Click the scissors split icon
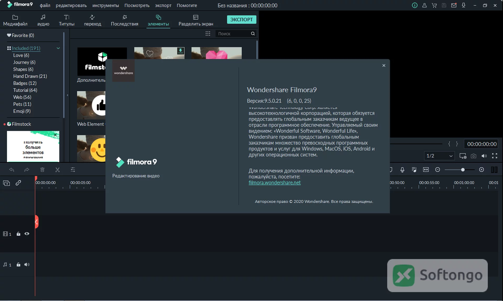503x301 pixels. click(58, 170)
